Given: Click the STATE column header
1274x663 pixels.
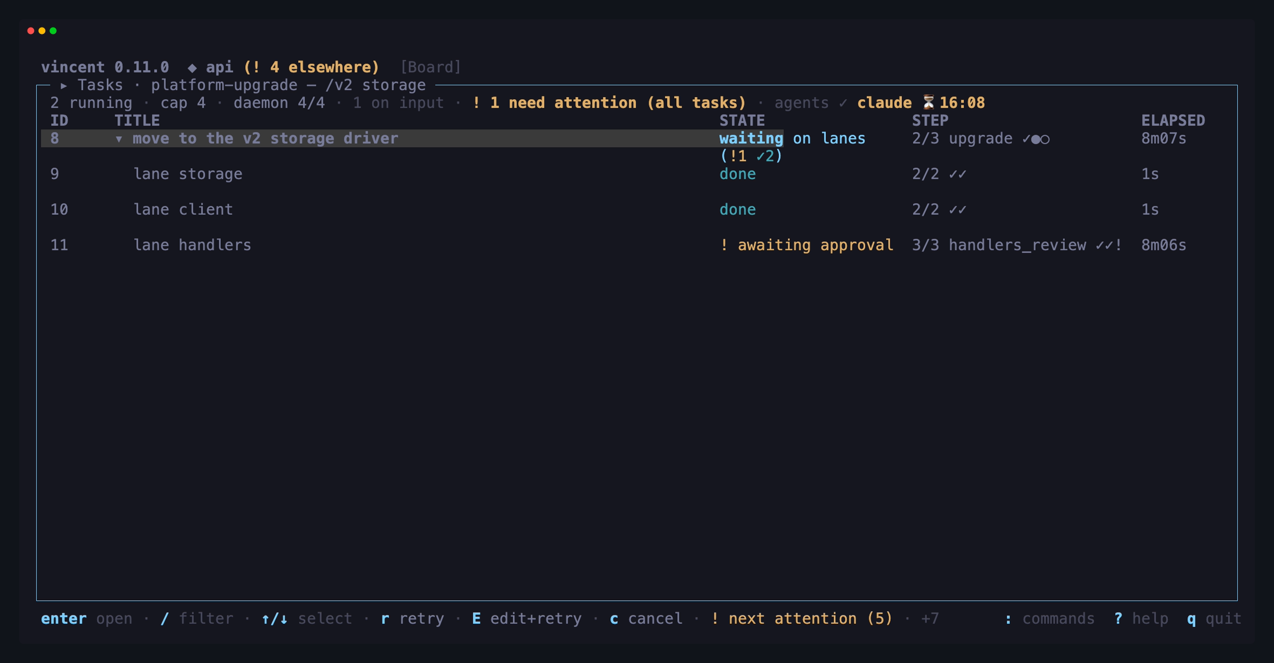Looking at the screenshot, I should click(742, 120).
